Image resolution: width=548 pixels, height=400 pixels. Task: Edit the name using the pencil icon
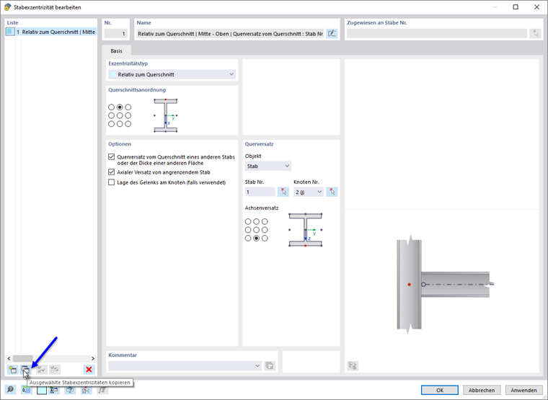click(x=332, y=34)
